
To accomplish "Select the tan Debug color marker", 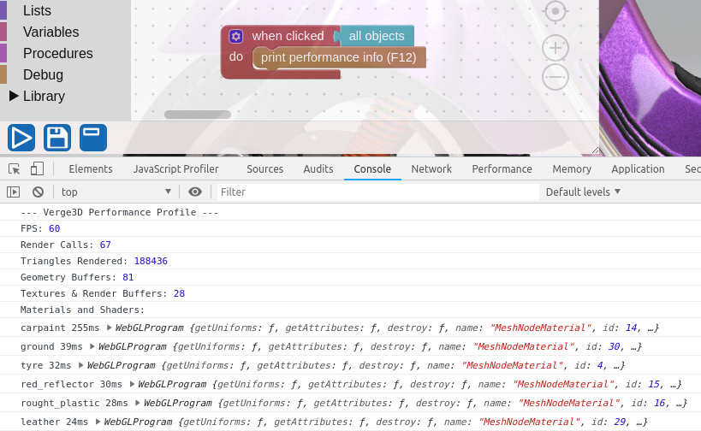I will [x=3, y=74].
